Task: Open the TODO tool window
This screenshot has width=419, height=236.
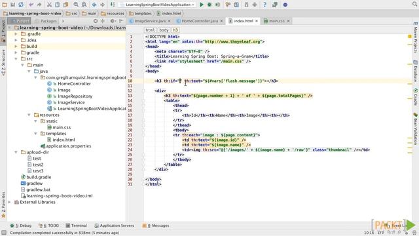Action: click(x=48, y=226)
